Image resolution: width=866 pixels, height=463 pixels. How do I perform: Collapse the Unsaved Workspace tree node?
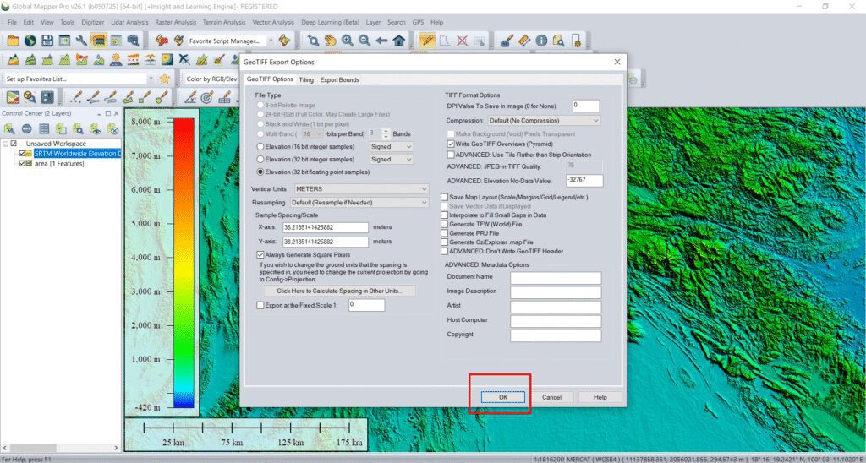click(5, 144)
